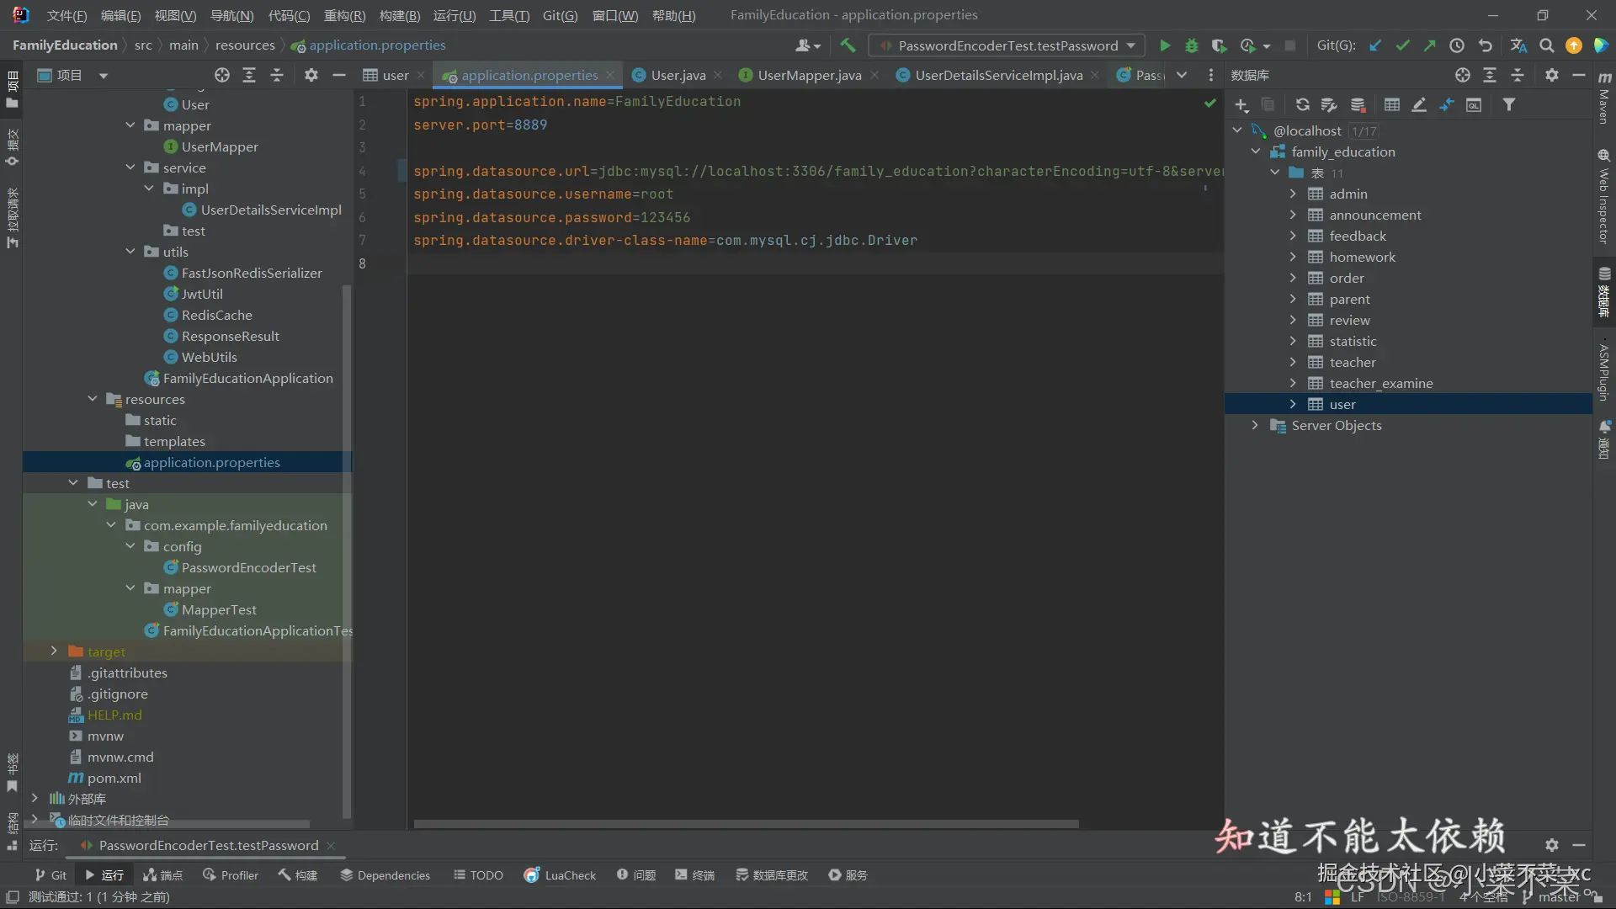Open the Git(G) menu
The image size is (1616, 909).
[560, 15]
